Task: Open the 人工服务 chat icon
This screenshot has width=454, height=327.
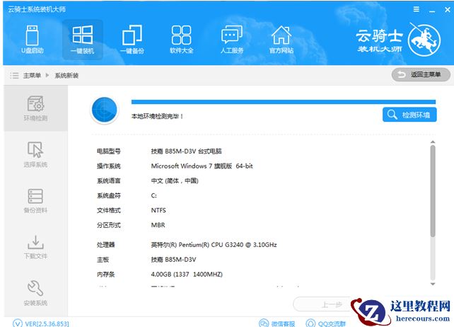Action: click(x=232, y=40)
